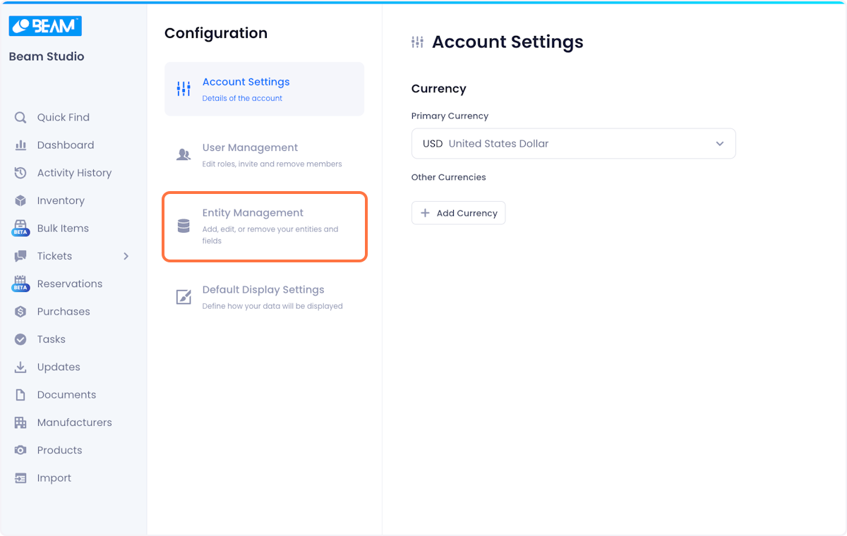
Task: Expand the Tickets submenu chevron
Action: (126, 256)
